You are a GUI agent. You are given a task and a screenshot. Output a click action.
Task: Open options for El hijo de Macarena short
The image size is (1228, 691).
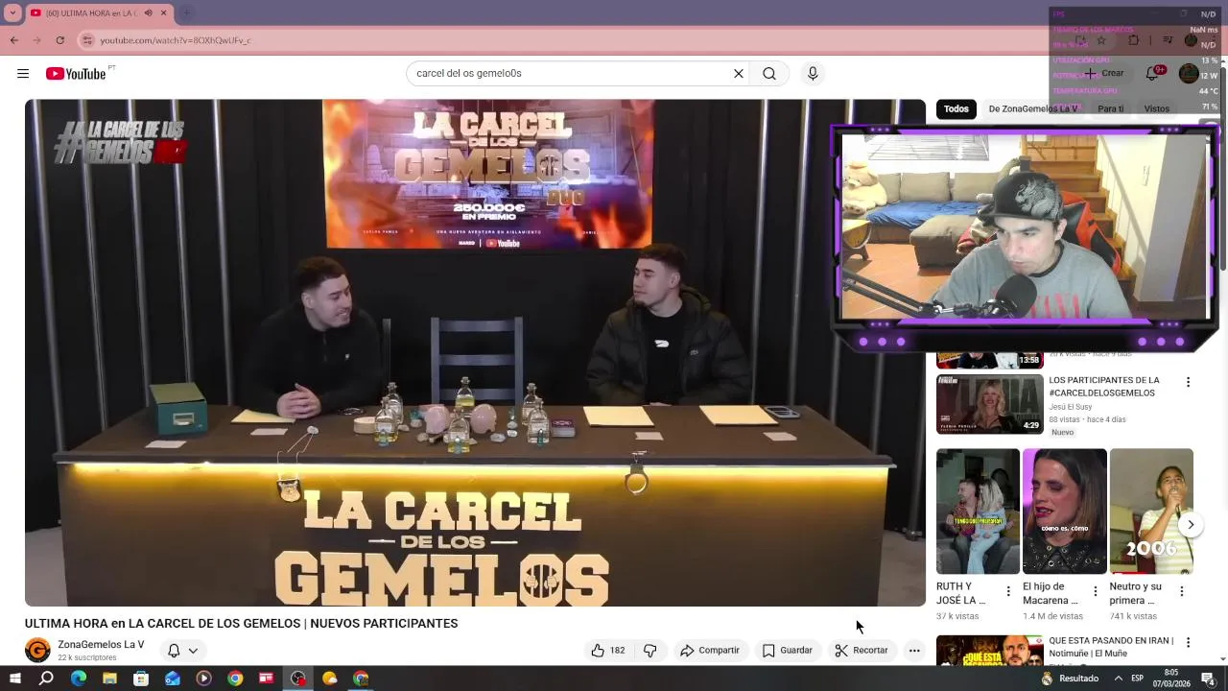(1096, 591)
